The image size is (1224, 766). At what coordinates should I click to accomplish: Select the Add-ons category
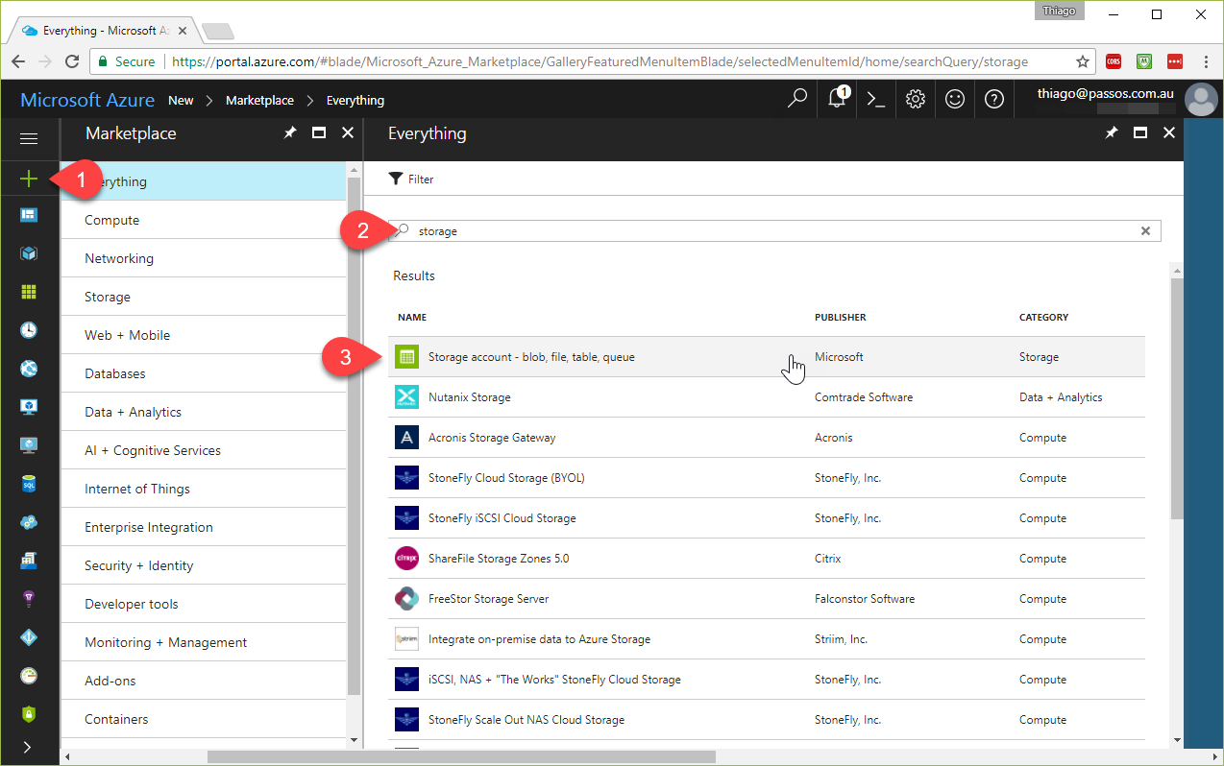point(204,681)
